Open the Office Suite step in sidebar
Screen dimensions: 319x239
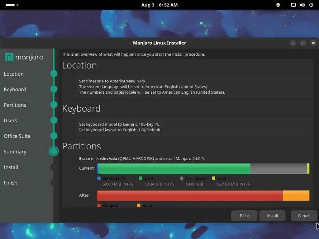click(17, 136)
